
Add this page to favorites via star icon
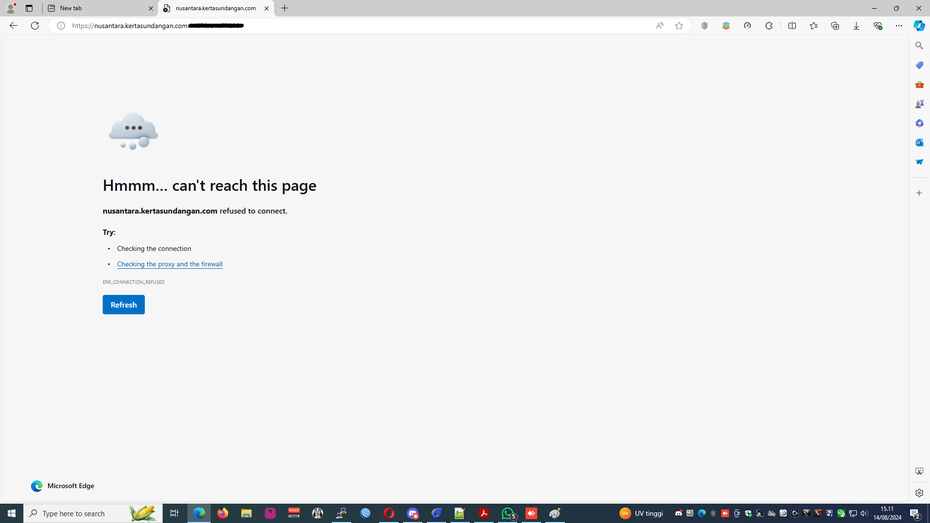679,26
